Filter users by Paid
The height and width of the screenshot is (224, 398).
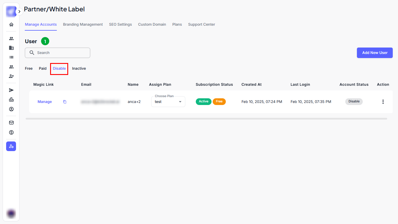tap(43, 69)
